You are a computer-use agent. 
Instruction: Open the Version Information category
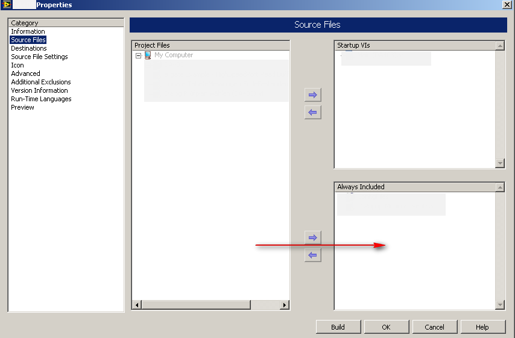tap(39, 90)
